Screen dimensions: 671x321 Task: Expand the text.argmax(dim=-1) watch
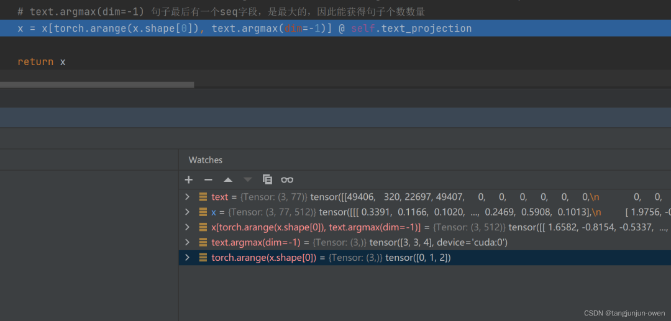(187, 242)
